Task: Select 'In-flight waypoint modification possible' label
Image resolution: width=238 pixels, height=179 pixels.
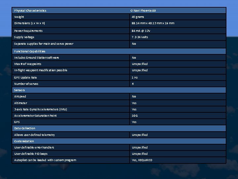Action: pos(41,70)
